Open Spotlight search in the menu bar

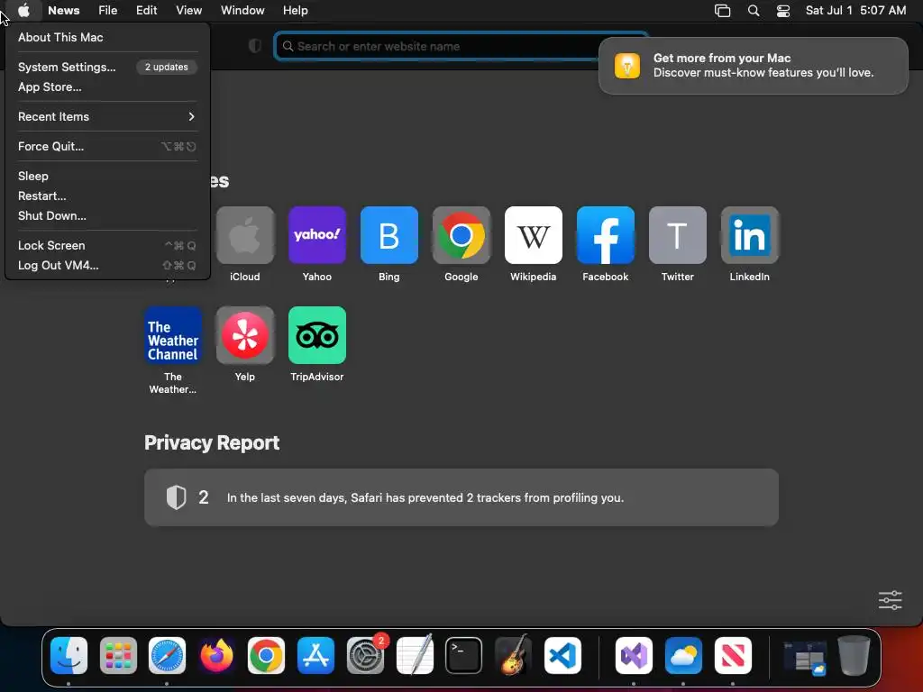754,11
